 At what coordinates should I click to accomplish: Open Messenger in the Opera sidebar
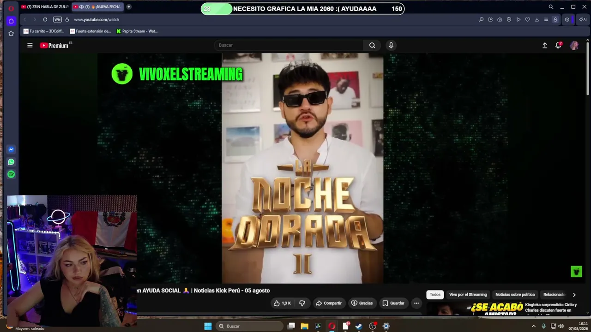[11, 149]
